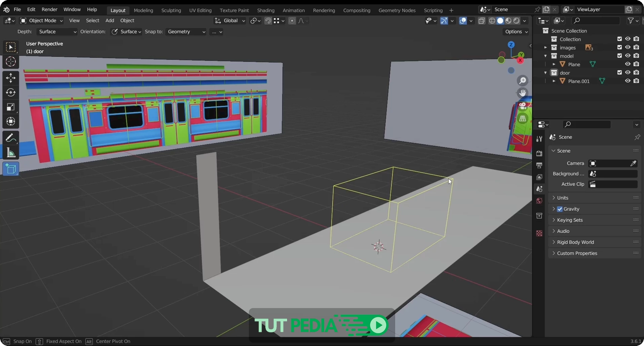
Task: Select solid viewport shading
Action: pyautogui.click(x=500, y=21)
